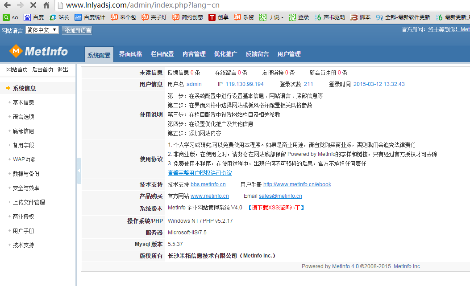Image resolution: width=470 pixels, height=286 pixels.
Task: Open 商业授权 in the sidebar
Action: coord(23,217)
